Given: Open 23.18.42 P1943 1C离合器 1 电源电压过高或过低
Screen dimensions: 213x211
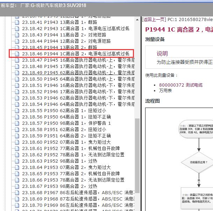Looking at the screenshot, I should tap(76, 28).
